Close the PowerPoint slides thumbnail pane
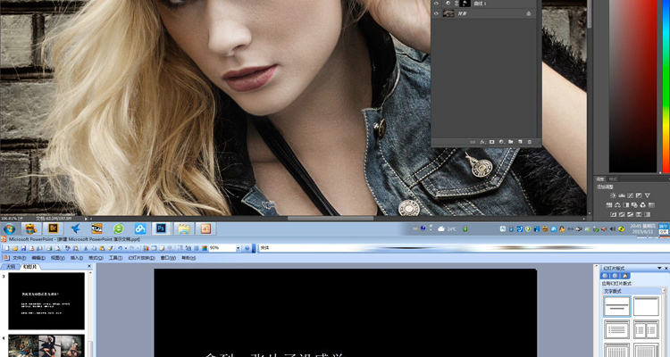Viewport: 670px width, 357px height. (89, 266)
